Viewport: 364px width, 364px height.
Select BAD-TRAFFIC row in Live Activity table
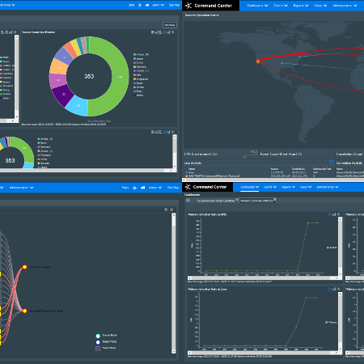click(x=257, y=176)
